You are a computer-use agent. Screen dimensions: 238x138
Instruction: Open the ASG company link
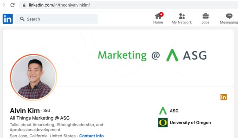(174, 111)
